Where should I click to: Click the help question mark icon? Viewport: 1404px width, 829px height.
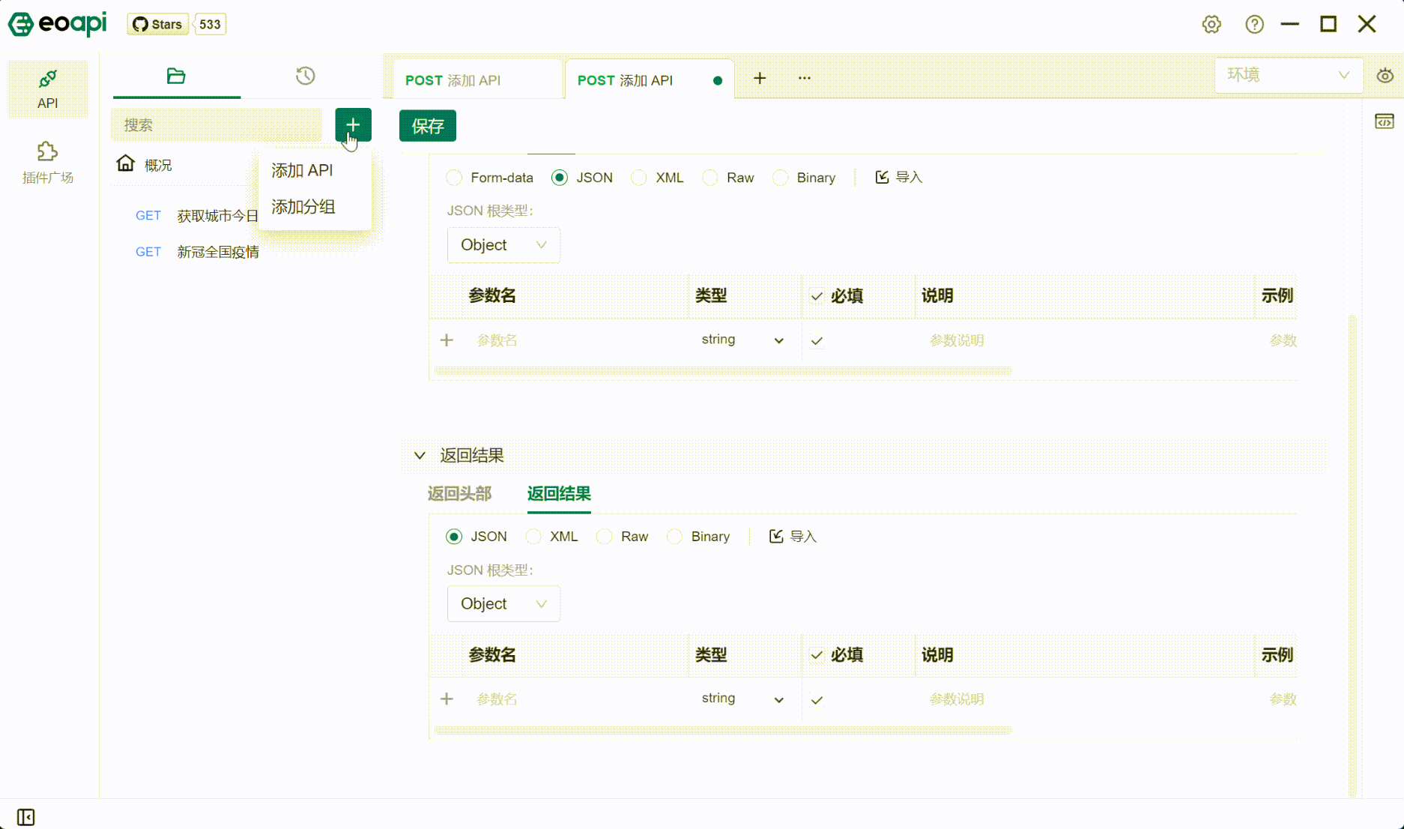pyautogui.click(x=1254, y=24)
